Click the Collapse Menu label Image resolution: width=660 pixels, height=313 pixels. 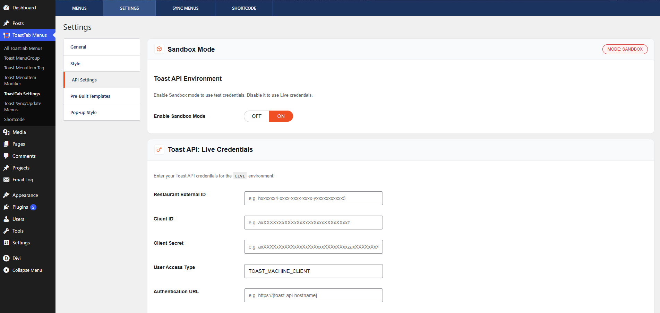[x=27, y=270]
